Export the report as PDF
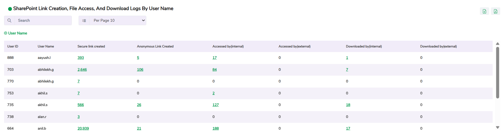Viewport: 504px width, 135px height. point(495,11)
